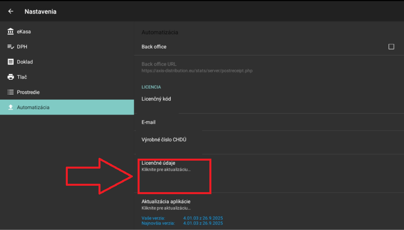Edit the E-mail license field
The image size is (404, 230).
coord(149,122)
